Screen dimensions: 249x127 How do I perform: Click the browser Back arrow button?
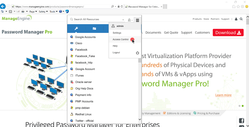[x=3, y=6]
